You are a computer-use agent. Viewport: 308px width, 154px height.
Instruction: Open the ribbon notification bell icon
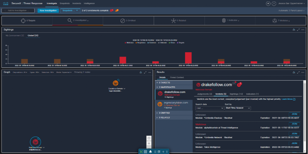click(x=150, y=152)
